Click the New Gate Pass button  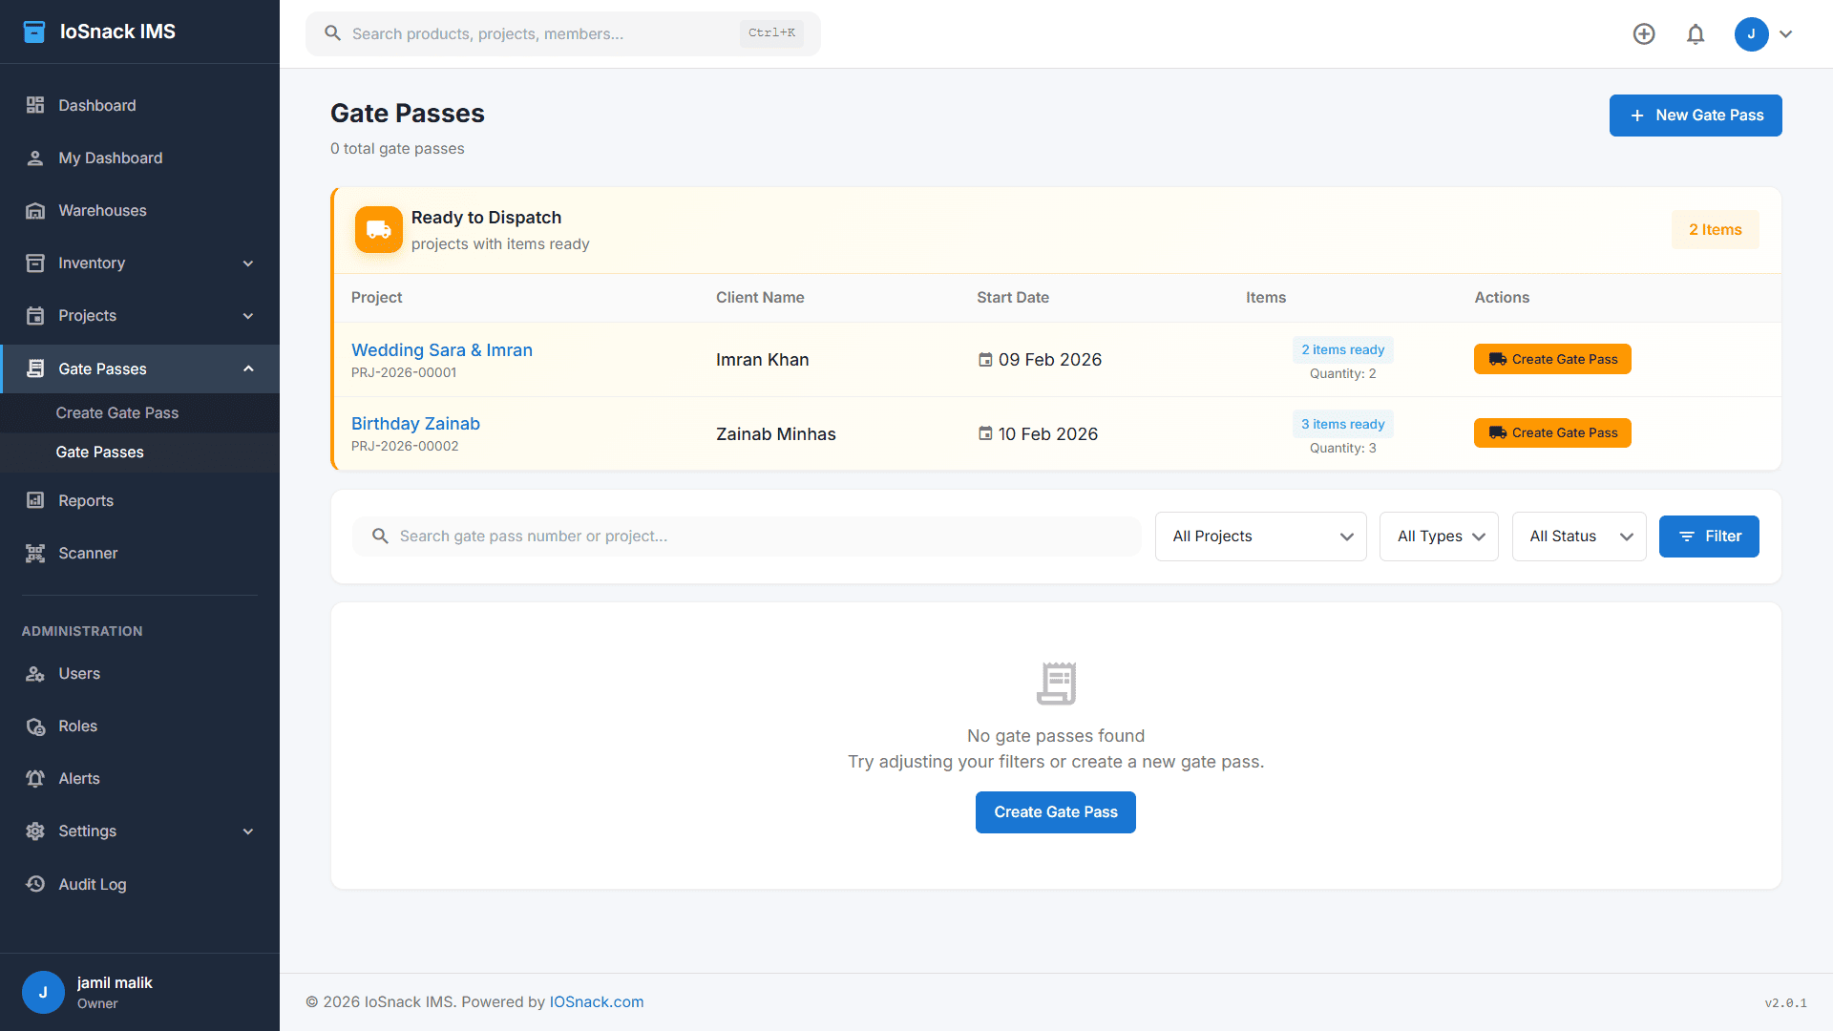coord(1696,116)
